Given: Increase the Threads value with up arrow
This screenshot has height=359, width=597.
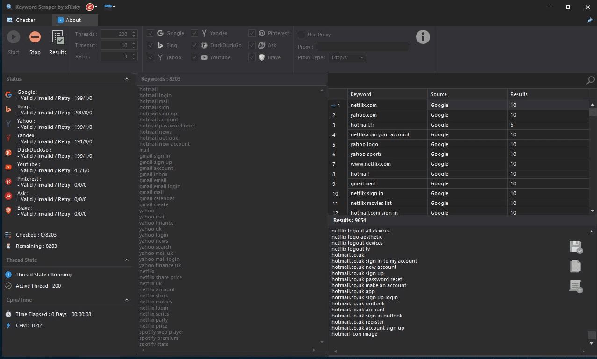Looking at the screenshot, I should [x=134, y=32].
